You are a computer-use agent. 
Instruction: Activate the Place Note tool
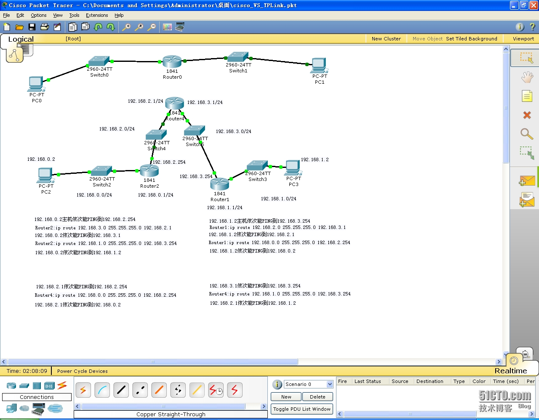coord(527,96)
